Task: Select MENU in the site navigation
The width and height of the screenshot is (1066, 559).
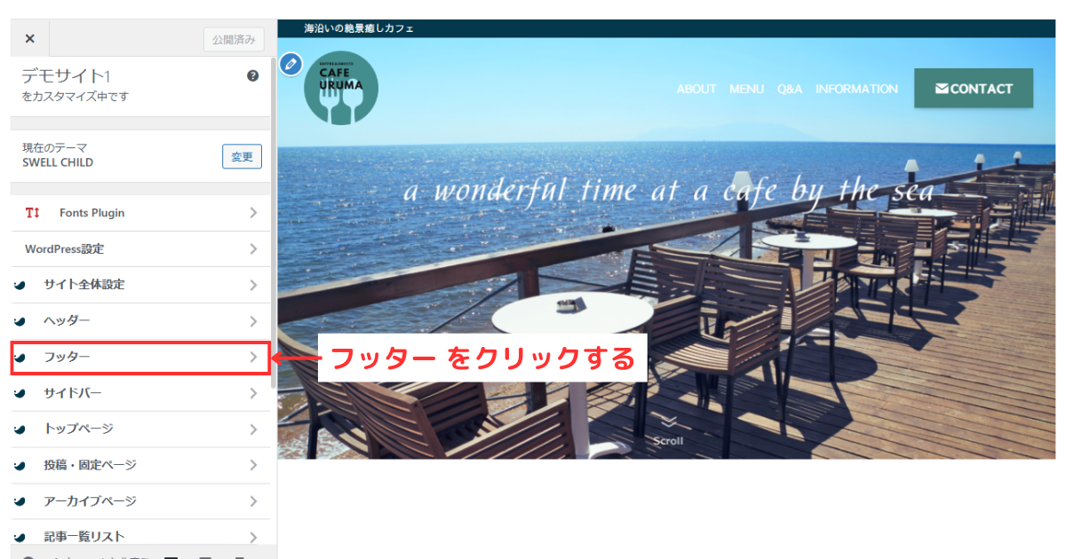Action: coord(746,89)
